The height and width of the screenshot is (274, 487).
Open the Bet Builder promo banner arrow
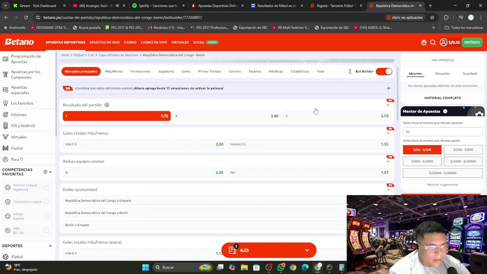388,88
